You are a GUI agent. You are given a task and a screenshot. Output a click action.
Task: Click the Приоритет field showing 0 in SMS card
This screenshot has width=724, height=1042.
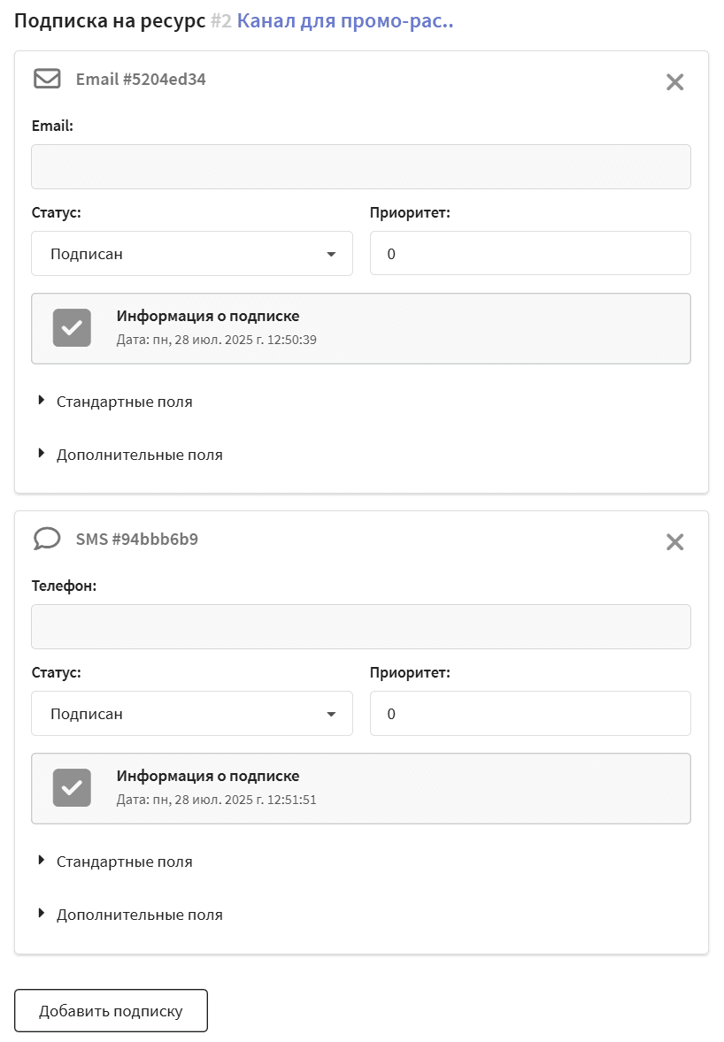point(530,713)
